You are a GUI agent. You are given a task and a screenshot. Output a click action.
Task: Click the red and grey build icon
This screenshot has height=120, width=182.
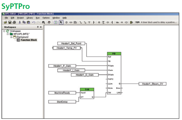coord(49,22)
